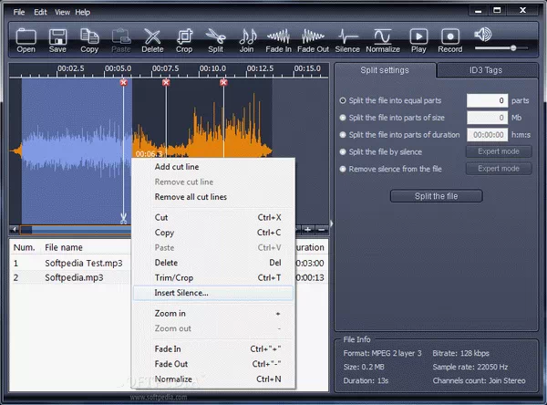Open the View menu
Viewport: 547px width, 405px height.
62,12
